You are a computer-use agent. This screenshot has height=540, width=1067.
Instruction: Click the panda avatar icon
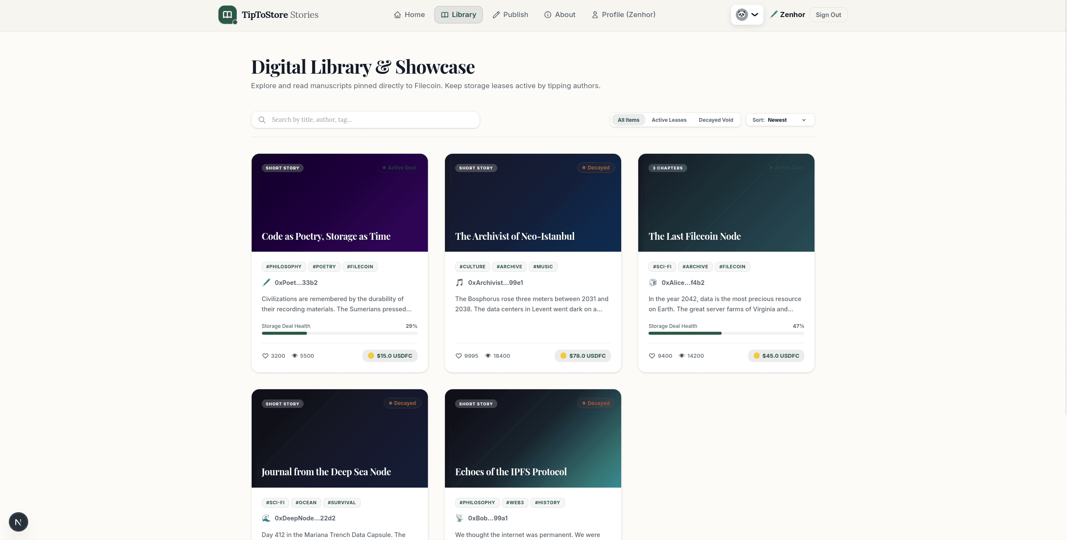pos(742,14)
